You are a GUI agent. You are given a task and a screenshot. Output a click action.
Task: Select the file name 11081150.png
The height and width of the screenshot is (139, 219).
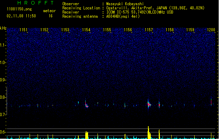pos(19,9)
